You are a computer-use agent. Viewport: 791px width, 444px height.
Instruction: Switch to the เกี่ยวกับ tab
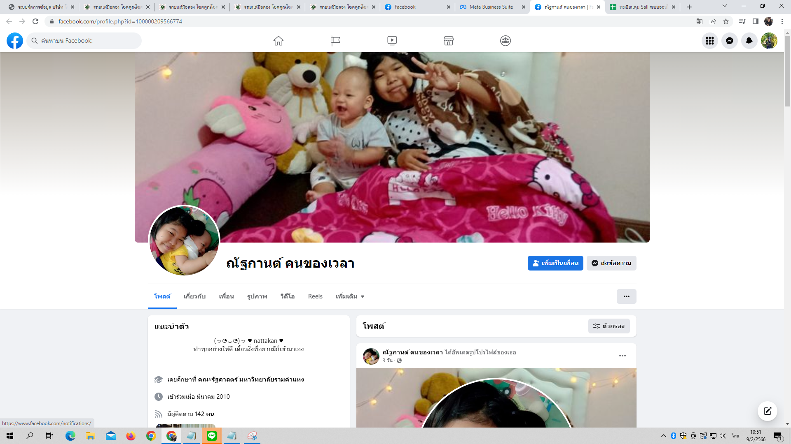(x=194, y=296)
